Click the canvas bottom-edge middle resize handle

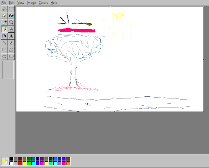coord(110,112)
